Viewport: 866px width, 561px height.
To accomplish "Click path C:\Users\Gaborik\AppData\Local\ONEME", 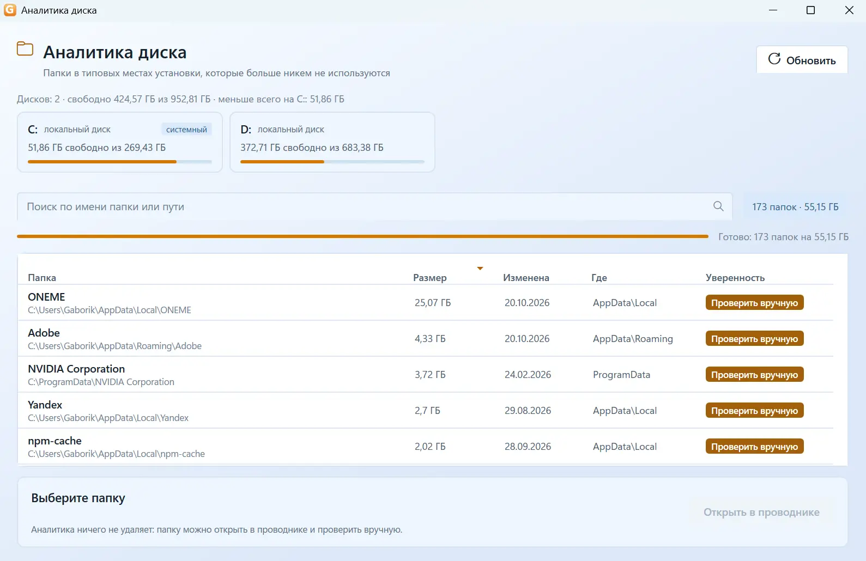I will point(110,310).
